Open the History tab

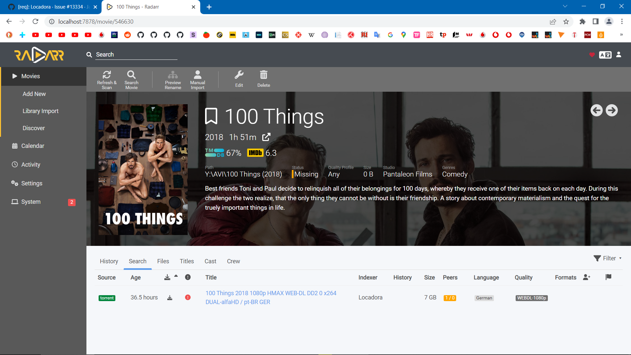click(109, 261)
